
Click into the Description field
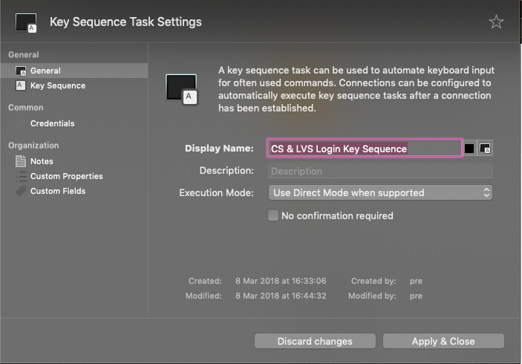coord(379,171)
